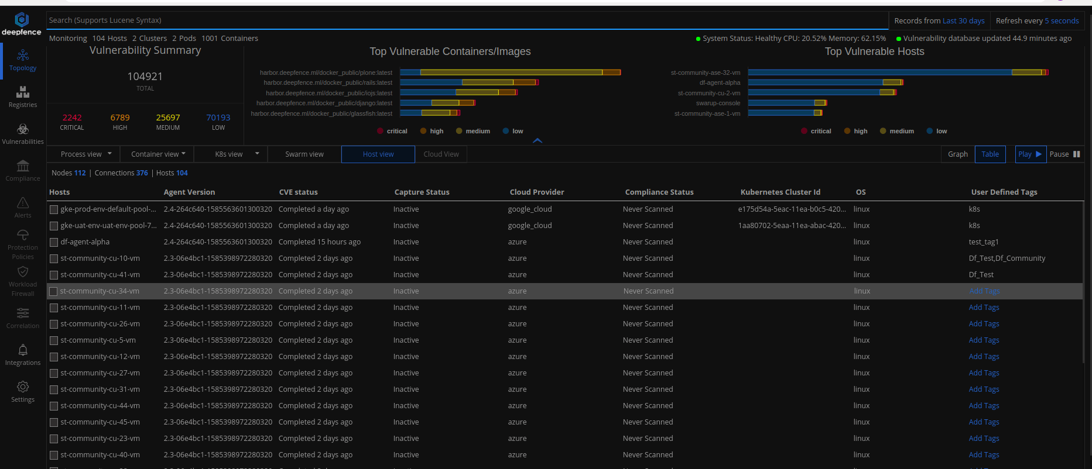Click the plone:latest image label
This screenshot has height=469, width=1092.
pos(326,73)
